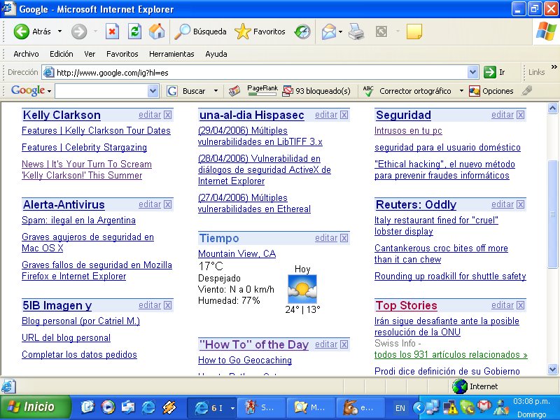The image size is (560, 420).
Task: Click editar on the Reuters: Oddly module
Action: tap(503, 204)
